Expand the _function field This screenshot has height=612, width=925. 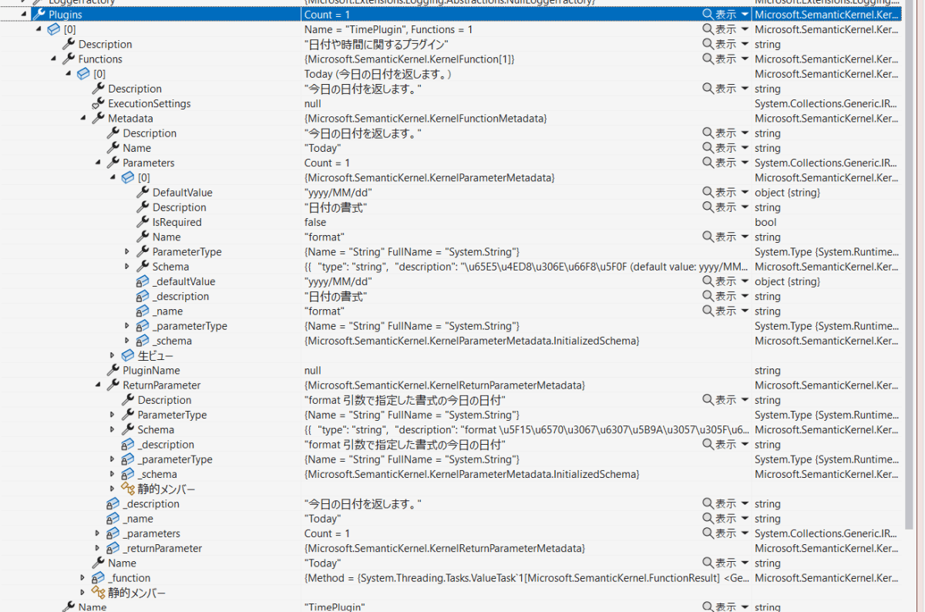point(83,578)
